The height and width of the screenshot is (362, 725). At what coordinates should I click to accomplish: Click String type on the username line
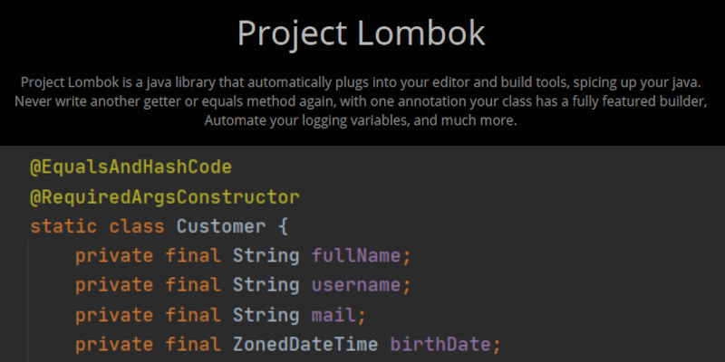point(266,285)
